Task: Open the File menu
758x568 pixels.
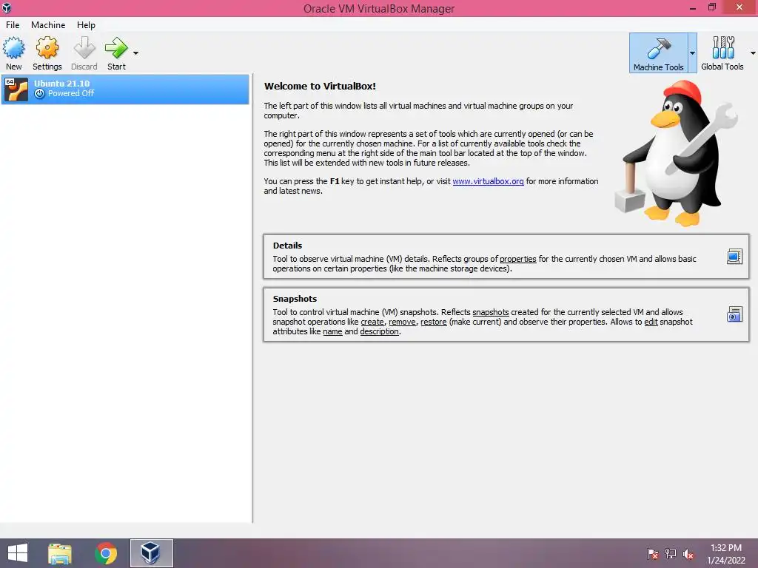Action: (13, 25)
